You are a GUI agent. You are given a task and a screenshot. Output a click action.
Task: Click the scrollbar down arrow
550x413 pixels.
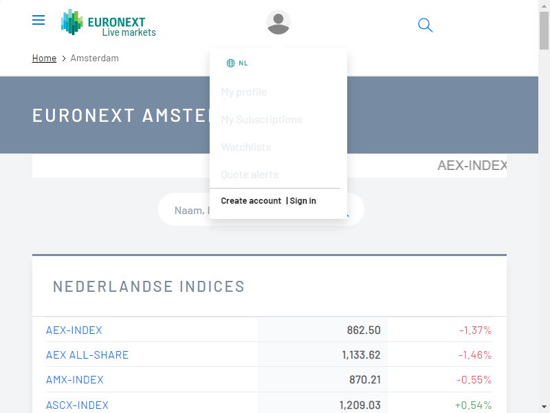coord(544,407)
